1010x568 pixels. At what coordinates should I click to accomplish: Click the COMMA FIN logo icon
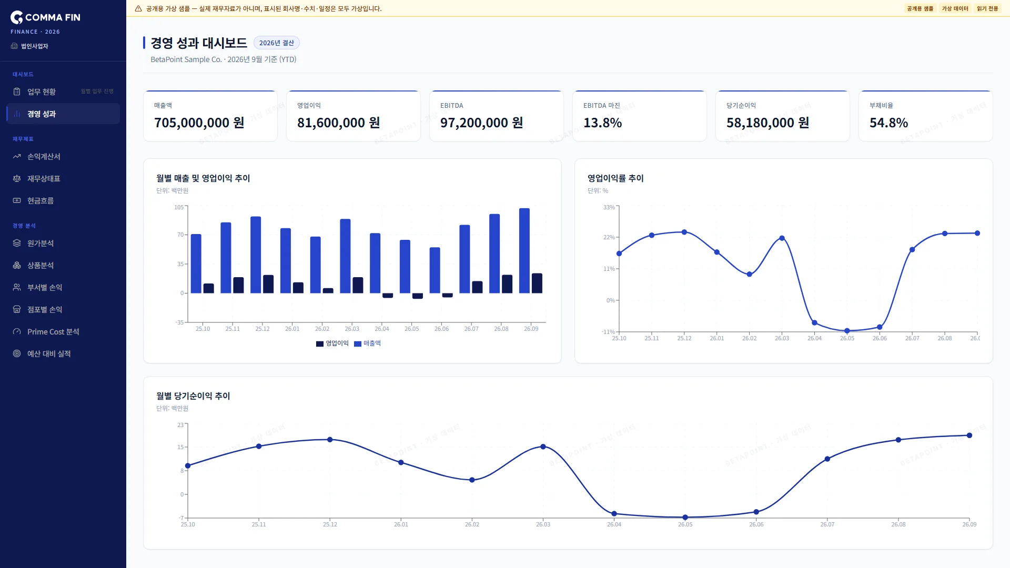coord(17,17)
